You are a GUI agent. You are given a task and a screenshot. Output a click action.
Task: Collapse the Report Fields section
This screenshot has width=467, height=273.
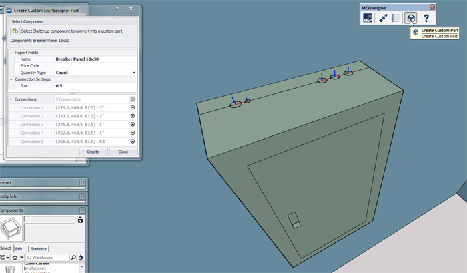click(11, 52)
